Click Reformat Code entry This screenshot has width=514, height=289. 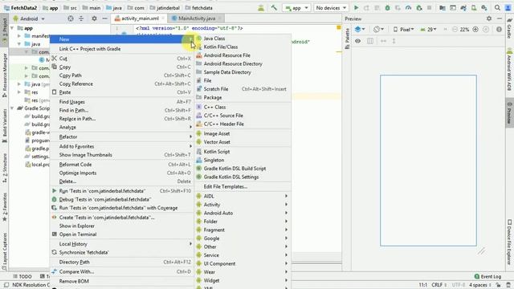click(121, 165)
